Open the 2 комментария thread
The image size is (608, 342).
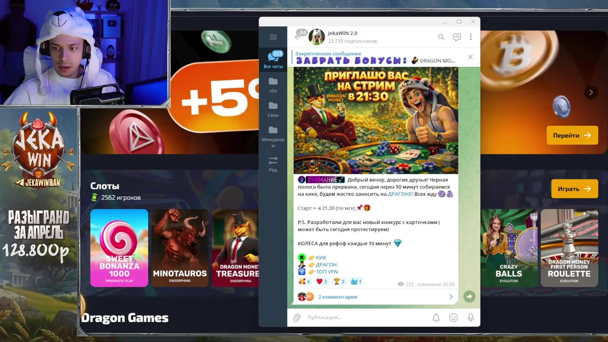[337, 297]
